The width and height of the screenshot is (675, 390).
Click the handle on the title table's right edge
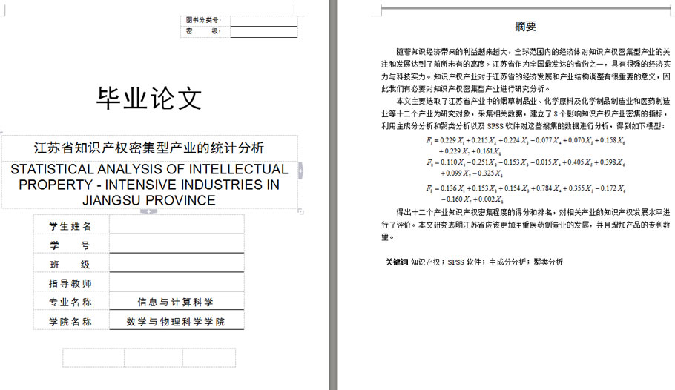click(x=300, y=171)
